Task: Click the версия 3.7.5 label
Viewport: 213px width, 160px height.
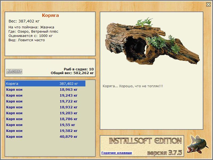Action: 164,153
